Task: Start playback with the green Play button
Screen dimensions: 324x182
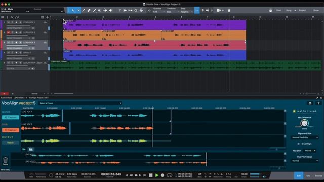Action: click(156, 175)
